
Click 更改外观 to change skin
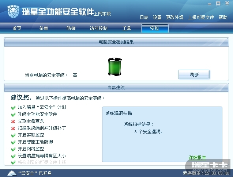point(174,18)
